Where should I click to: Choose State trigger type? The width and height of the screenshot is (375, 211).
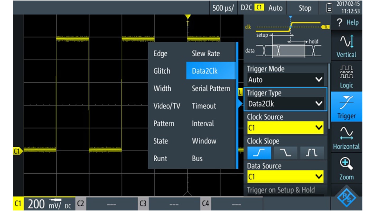[x=161, y=141]
